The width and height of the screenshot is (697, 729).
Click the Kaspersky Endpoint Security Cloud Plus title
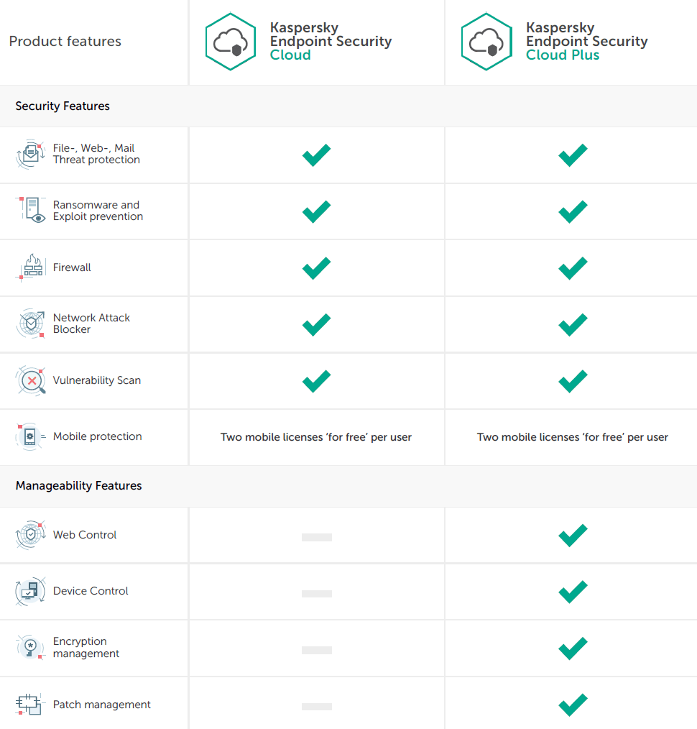(586, 42)
